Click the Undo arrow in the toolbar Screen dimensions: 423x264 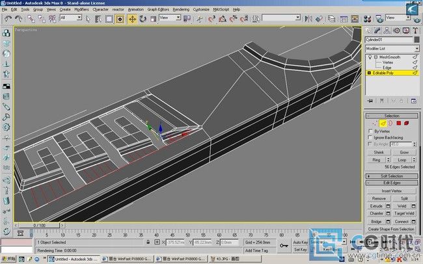point(8,19)
